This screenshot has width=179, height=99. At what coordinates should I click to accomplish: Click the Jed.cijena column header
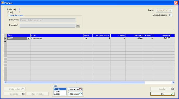pyautogui.click(x=134, y=36)
